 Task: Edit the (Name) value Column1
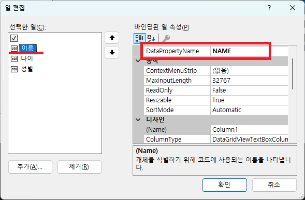[x=249, y=130]
